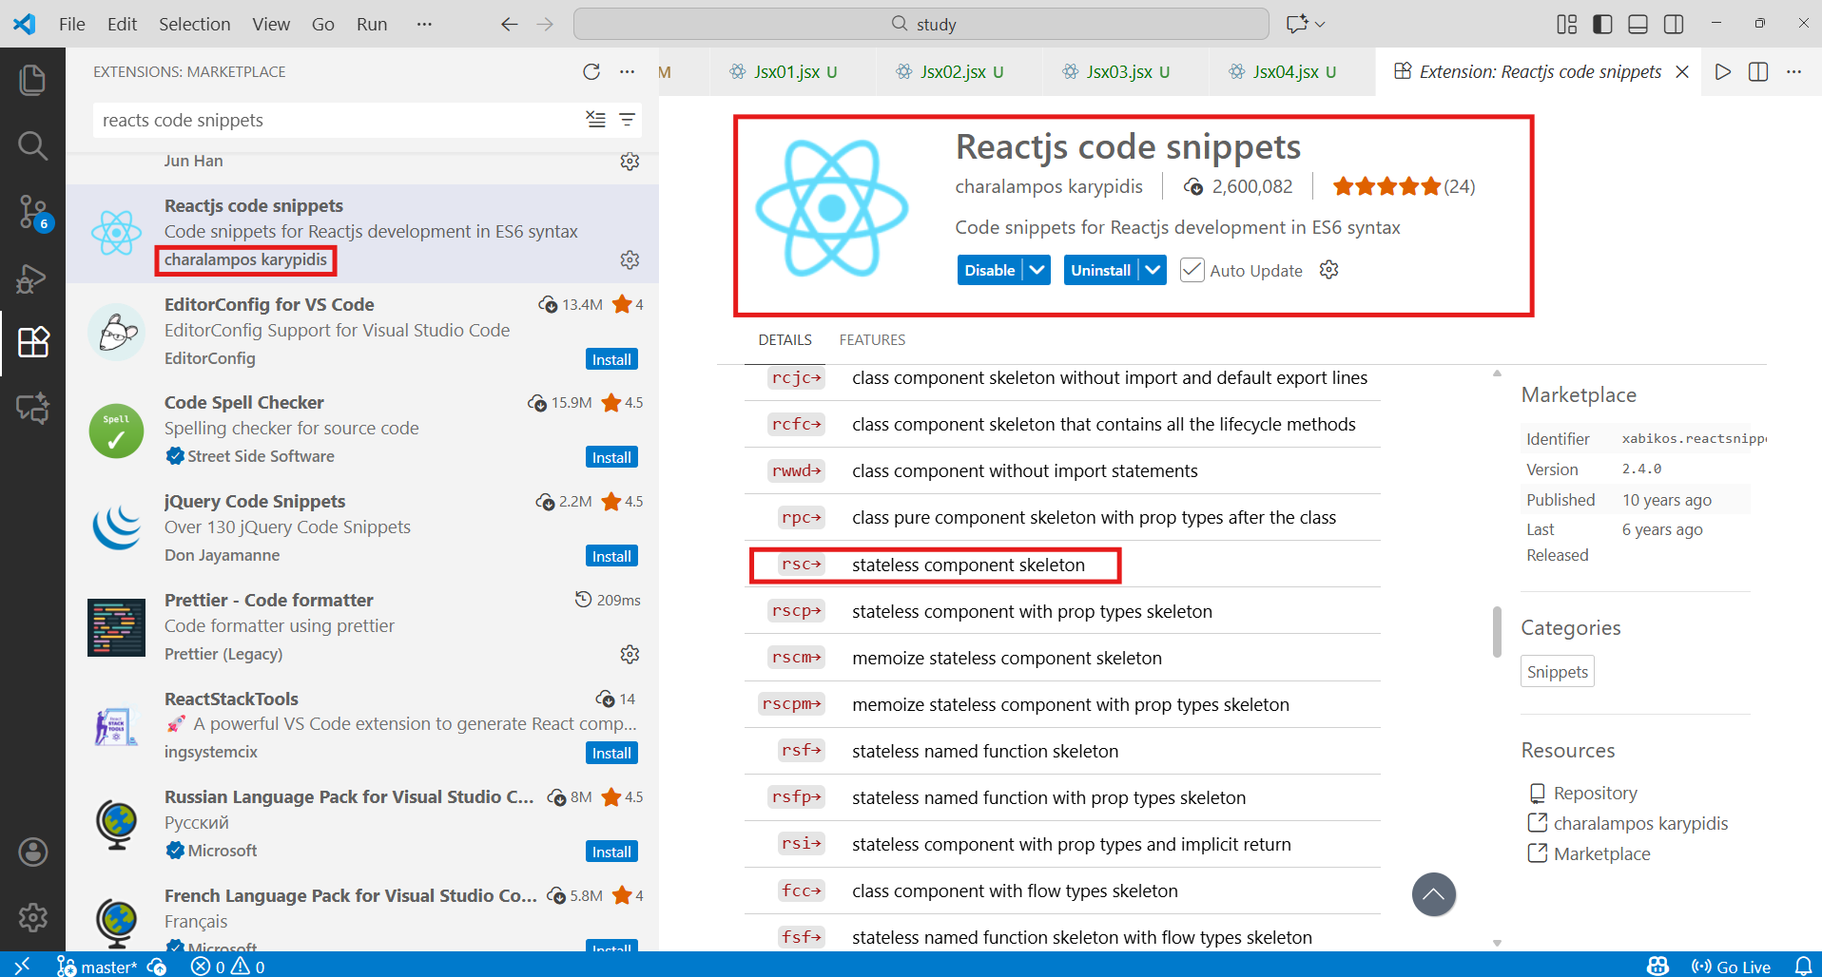Screen dimensions: 1822x977
Task: Focus the extensions search input field
Action: point(339,120)
